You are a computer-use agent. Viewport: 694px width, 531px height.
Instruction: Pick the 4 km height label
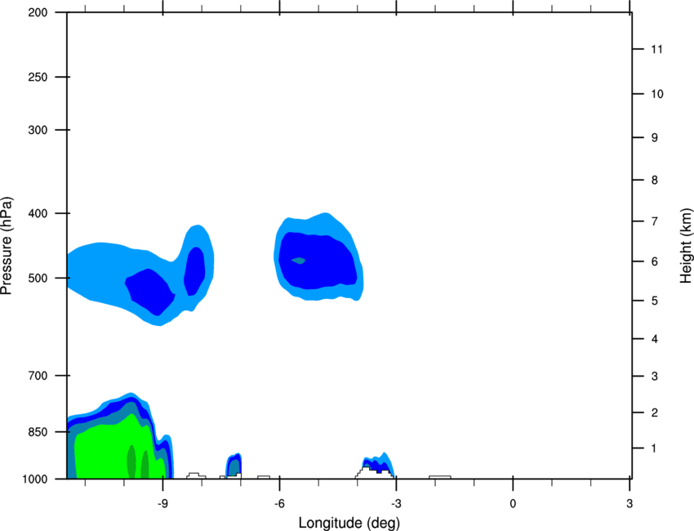pos(654,339)
